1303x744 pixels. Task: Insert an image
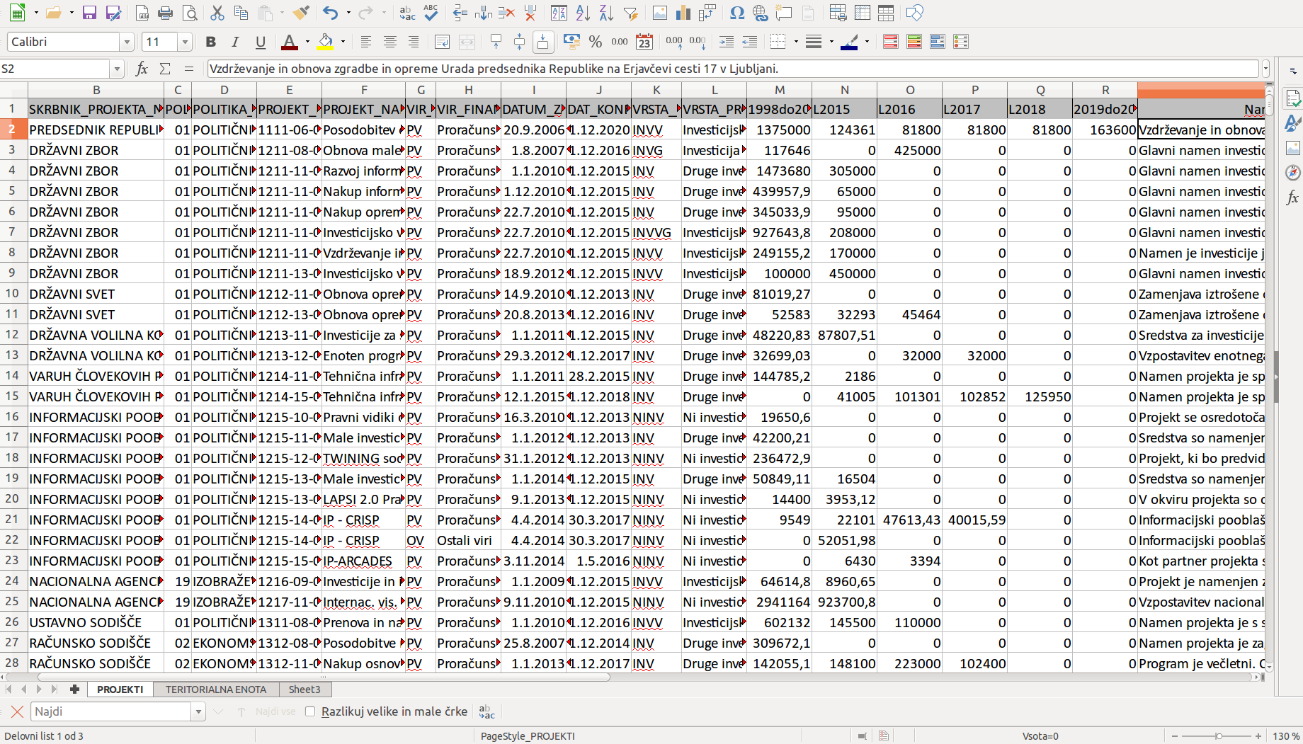pyautogui.click(x=660, y=13)
